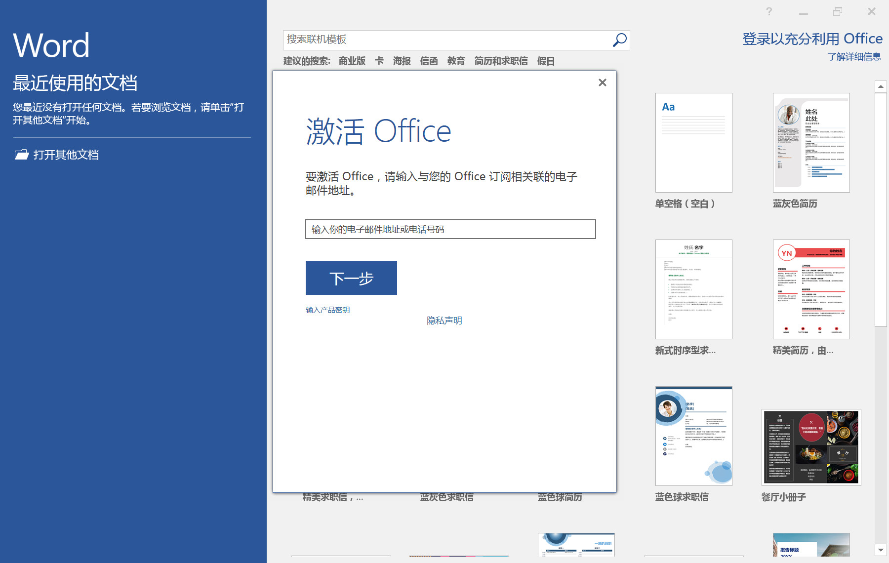Viewport: 889px width, 563px height.
Task: Click the 餐厅小册子 label text
Action: [x=783, y=497]
